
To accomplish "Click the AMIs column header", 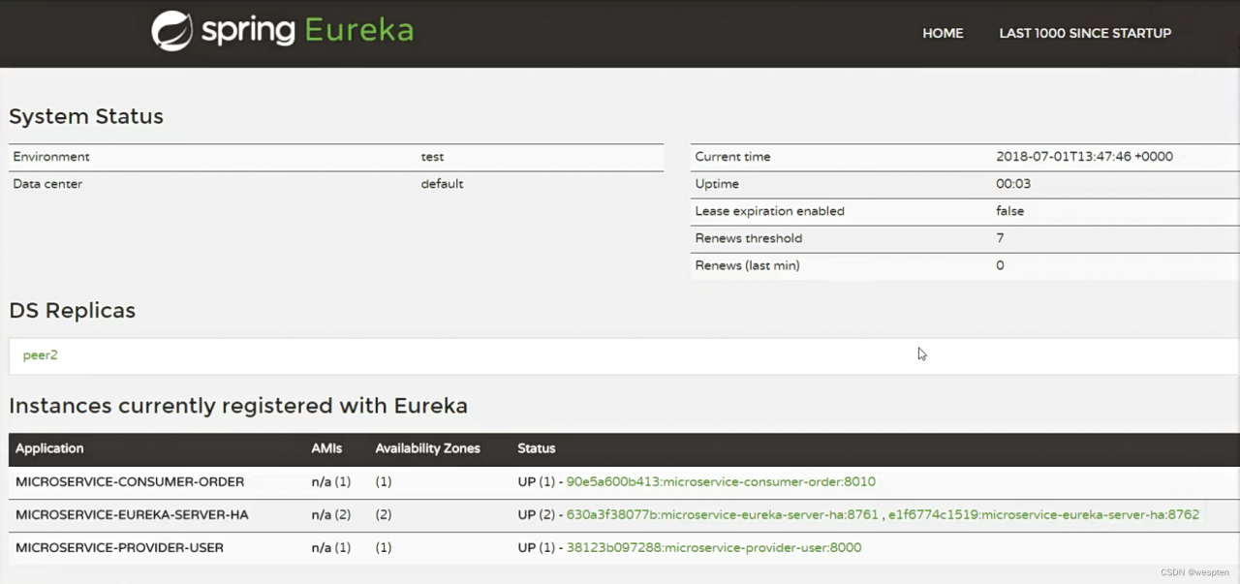I will [327, 448].
